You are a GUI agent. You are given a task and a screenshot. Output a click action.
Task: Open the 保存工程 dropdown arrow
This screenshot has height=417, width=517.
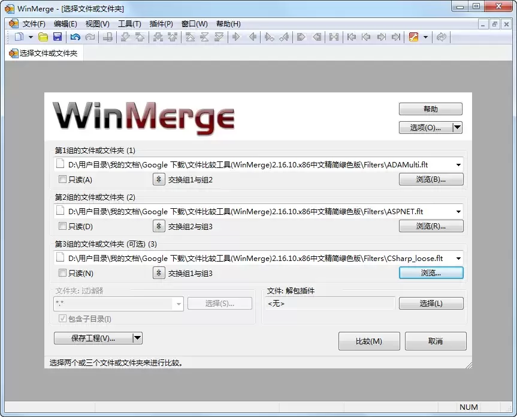[x=137, y=338]
